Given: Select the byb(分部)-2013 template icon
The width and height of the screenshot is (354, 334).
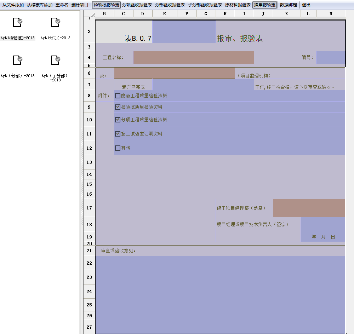Looking at the screenshot, I should click(17, 60).
